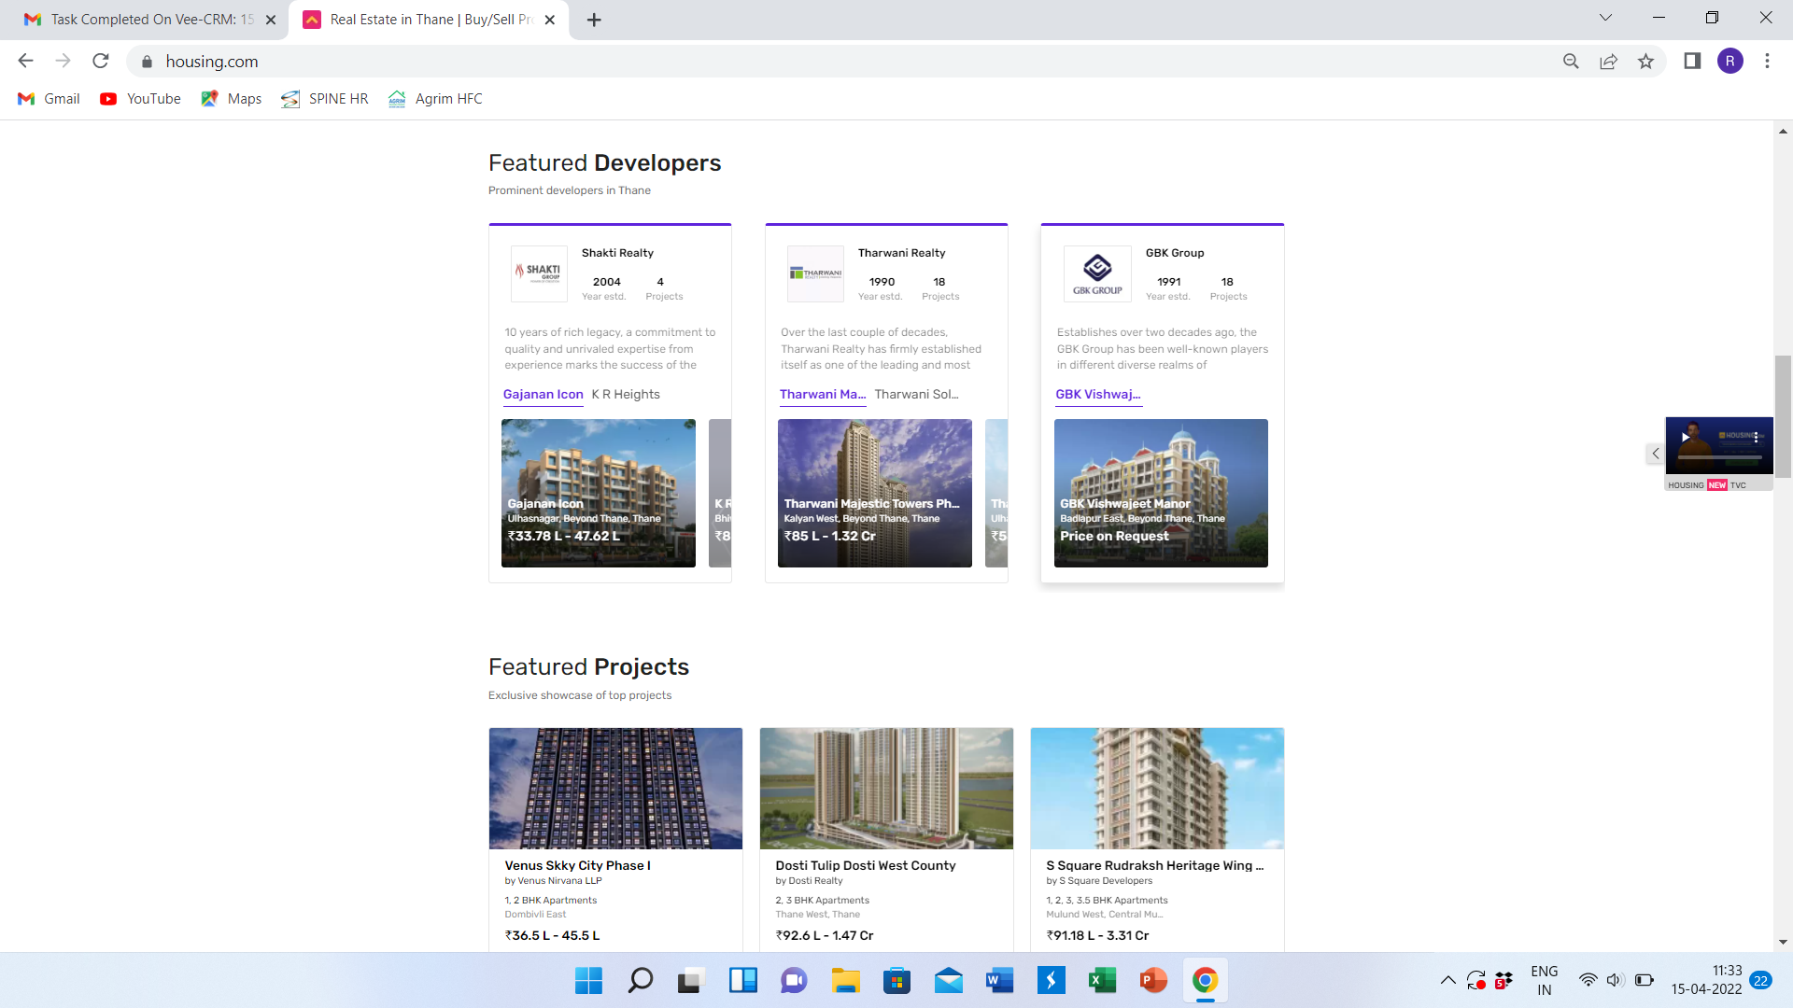The image size is (1793, 1008).
Task: Open S Square Rudraksh Heritage image
Action: tap(1157, 789)
